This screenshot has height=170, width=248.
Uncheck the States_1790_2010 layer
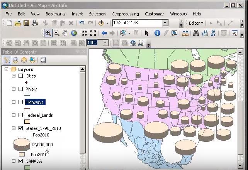[x=21, y=128]
